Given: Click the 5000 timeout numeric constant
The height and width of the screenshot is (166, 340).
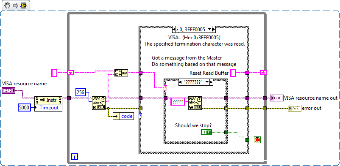Looking at the screenshot, I should pyautogui.click(x=24, y=108).
